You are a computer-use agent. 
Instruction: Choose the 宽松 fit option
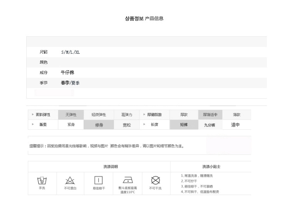(127, 125)
